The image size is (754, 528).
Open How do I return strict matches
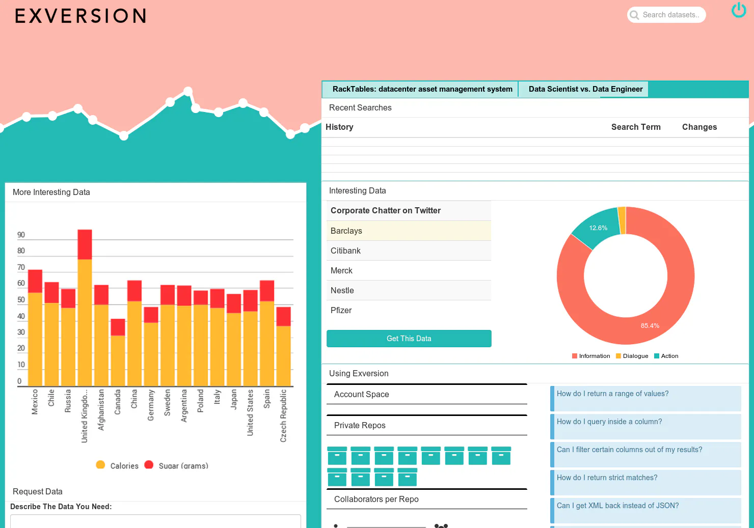tap(645, 483)
